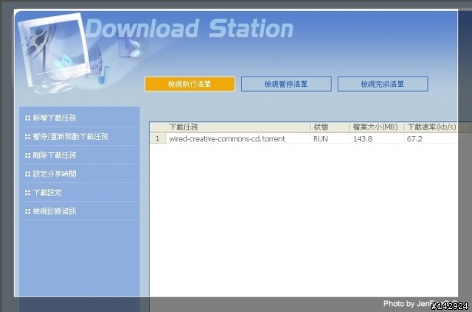The image size is (472, 312).
Task: Click the bullet icon beside 暫停/重新啟動下載任務
Action: (28, 137)
